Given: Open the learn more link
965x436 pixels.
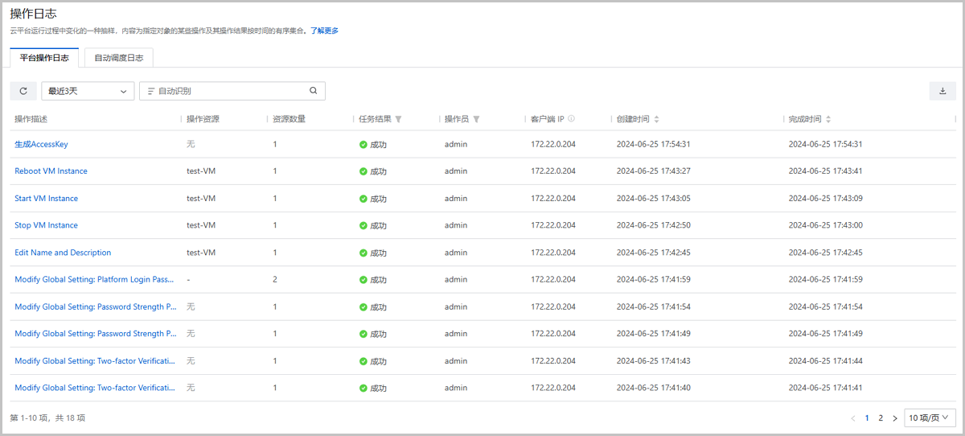Looking at the screenshot, I should (x=324, y=31).
